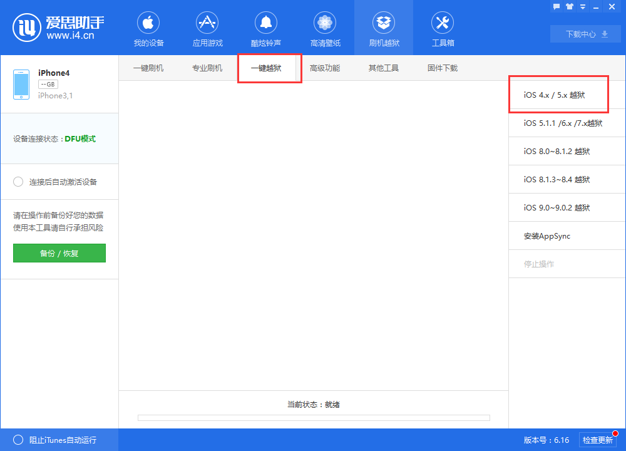Open 高清壁纸 wallpapers section

click(325, 29)
